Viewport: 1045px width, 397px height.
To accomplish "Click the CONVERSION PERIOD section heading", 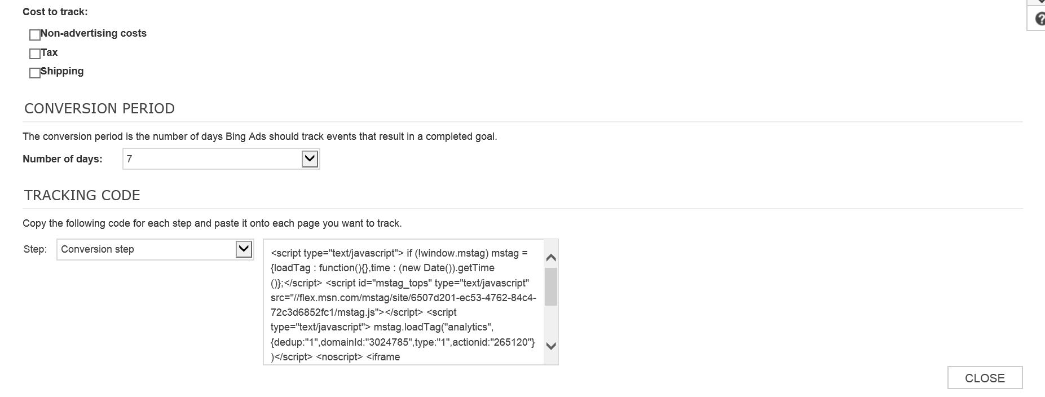I will coord(99,108).
